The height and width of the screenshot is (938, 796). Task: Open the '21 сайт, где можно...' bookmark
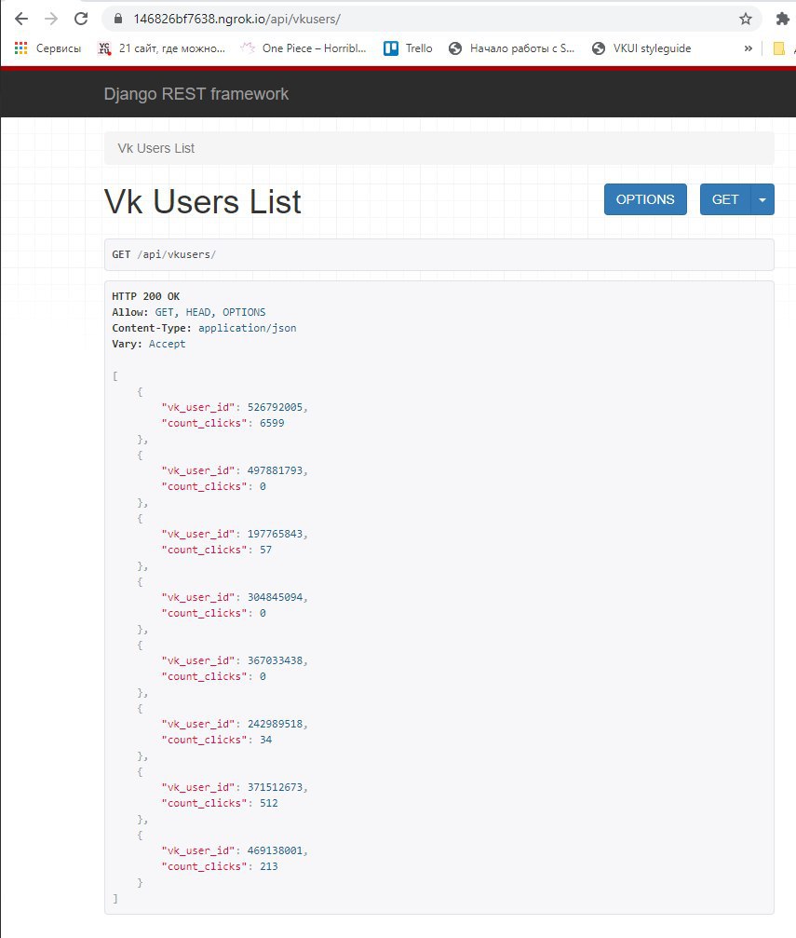[161, 48]
